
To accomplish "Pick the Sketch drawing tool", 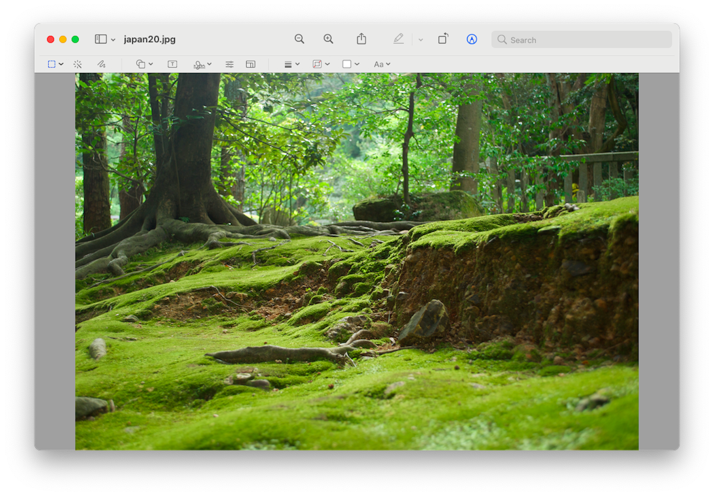I will pos(101,64).
